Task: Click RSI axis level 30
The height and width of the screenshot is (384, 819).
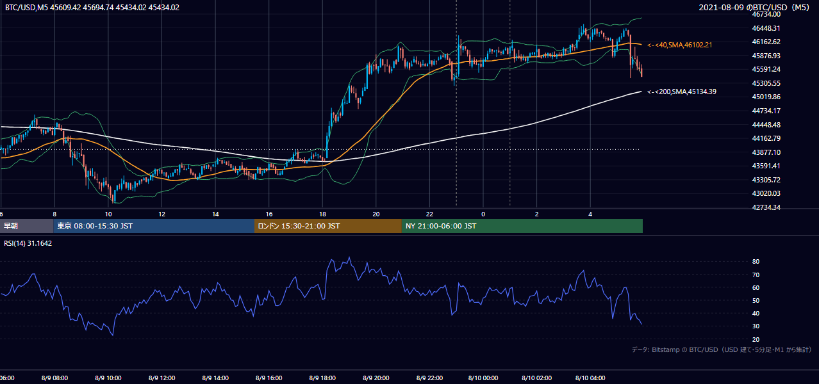Action: [x=756, y=326]
